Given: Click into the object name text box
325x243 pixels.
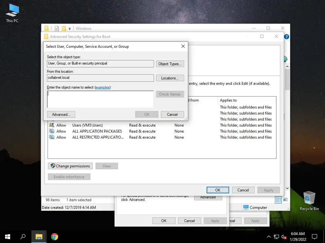Looking at the screenshot, I should 100,99.
